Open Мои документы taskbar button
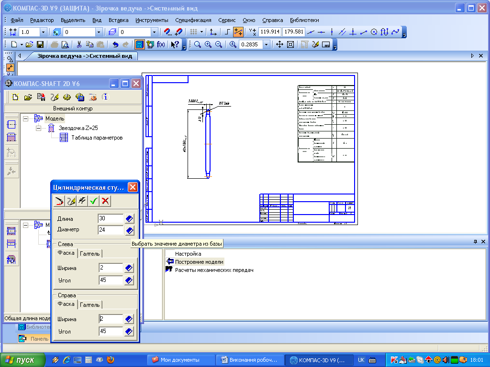Viewport: 490px width, 367px height. coord(180,360)
